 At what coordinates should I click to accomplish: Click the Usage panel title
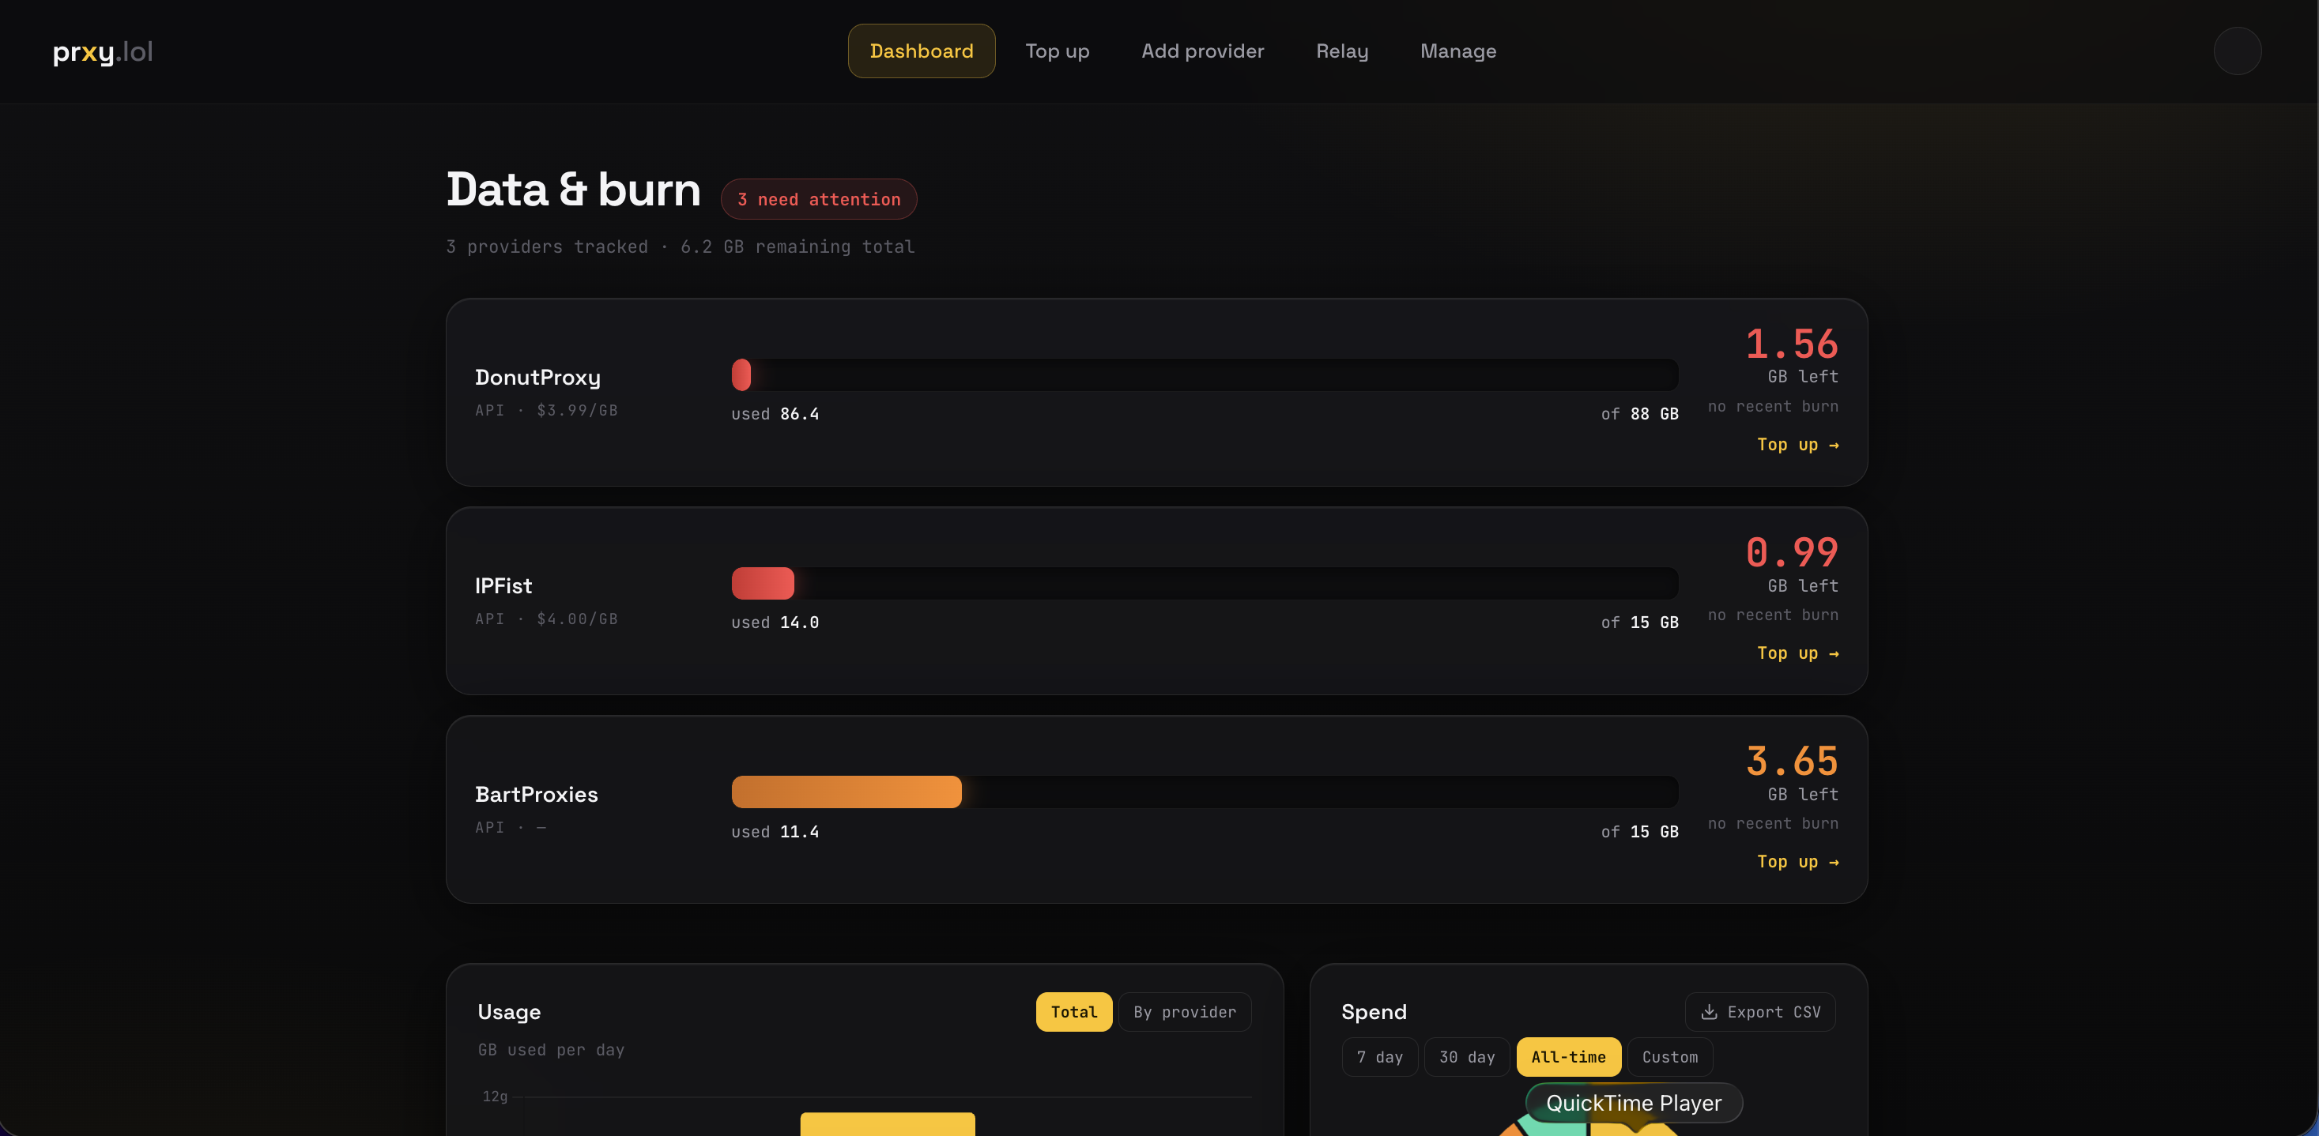pyautogui.click(x=509, y=1012)
